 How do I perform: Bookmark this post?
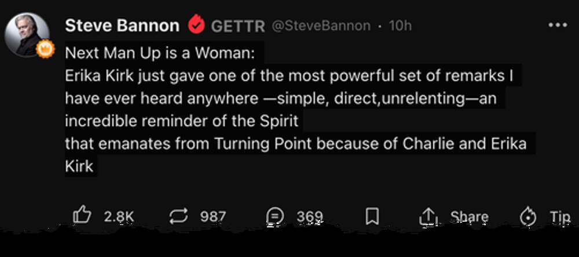tap(372, 216)
